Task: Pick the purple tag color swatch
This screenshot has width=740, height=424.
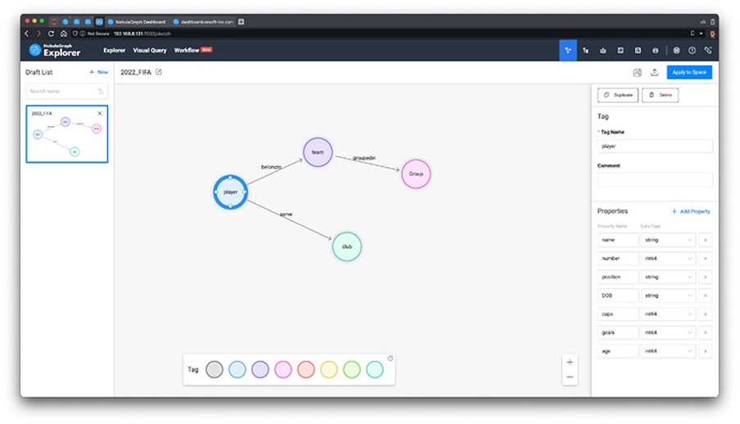Action: pos(260,369)
